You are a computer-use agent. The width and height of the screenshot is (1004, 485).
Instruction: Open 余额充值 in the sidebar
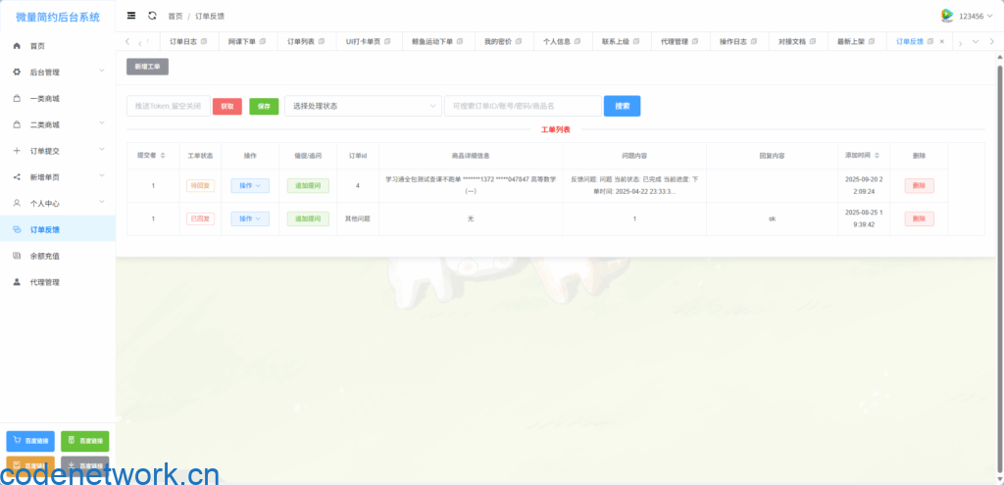coord(45,256)
